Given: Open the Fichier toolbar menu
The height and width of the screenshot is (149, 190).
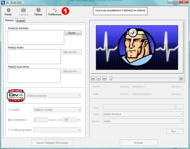Looking at the screenshot, I should [8, 11].
